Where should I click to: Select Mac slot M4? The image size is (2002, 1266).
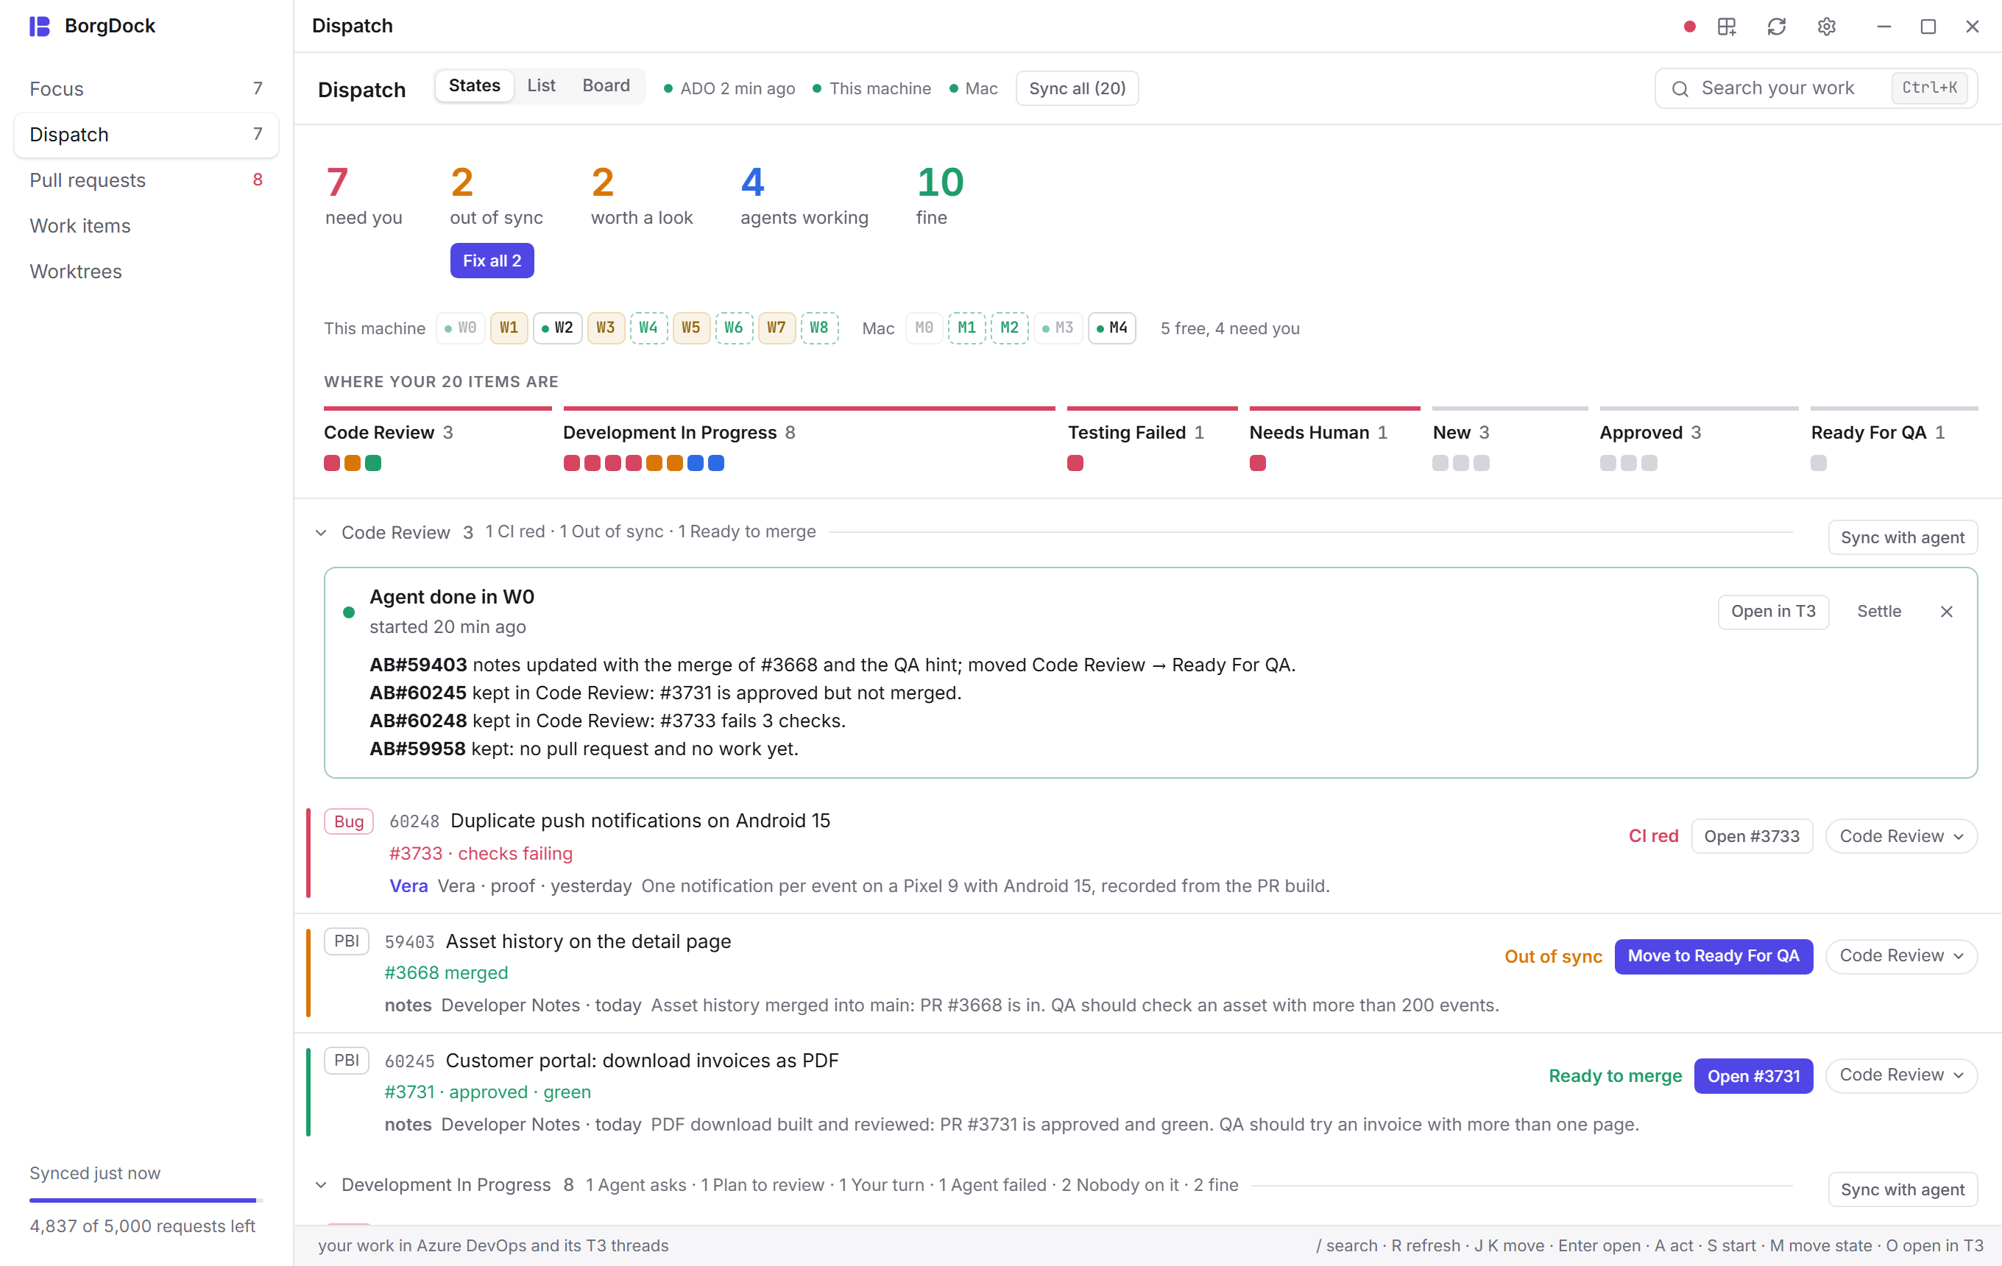pos(1111,328)
